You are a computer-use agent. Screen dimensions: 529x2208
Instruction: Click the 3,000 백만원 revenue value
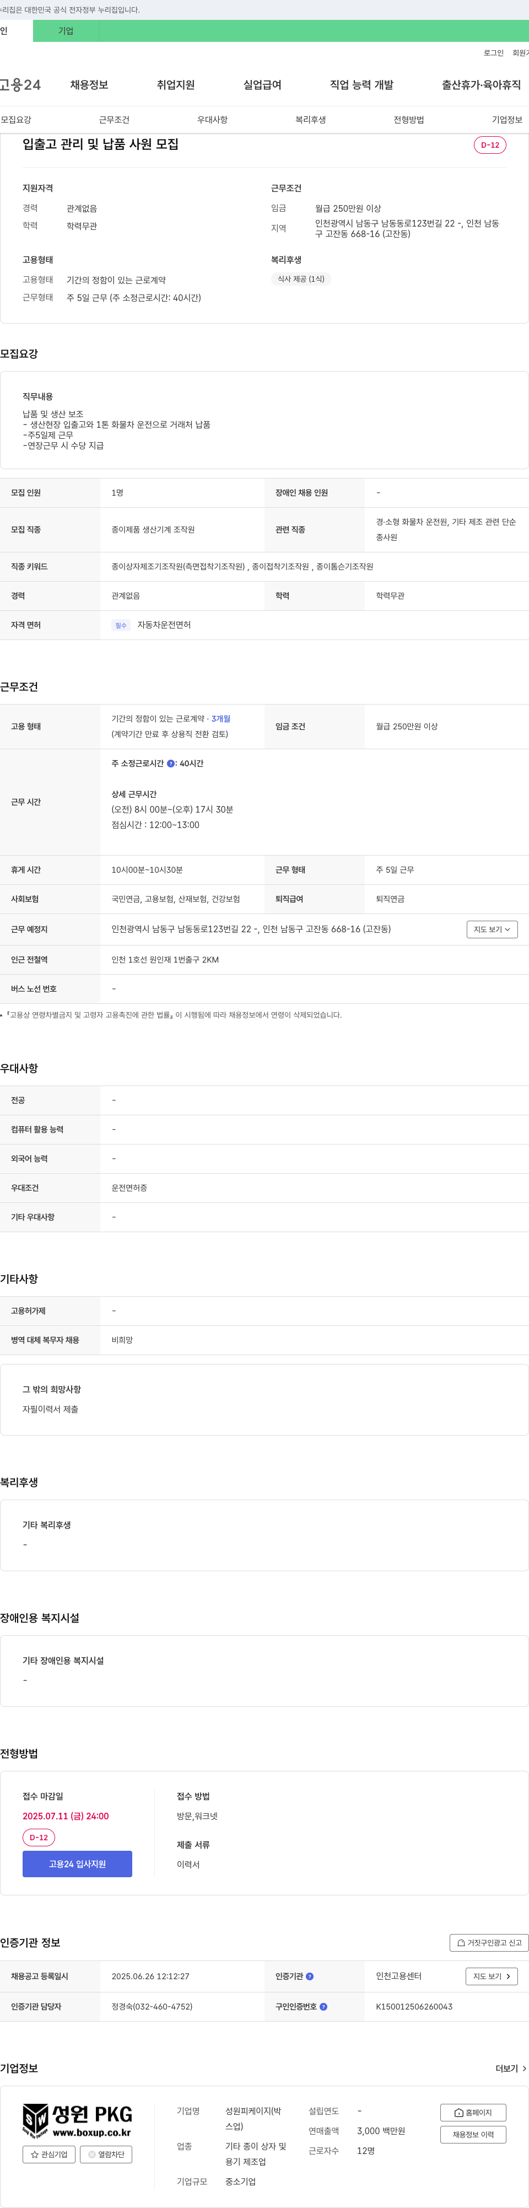[381, 2130]
